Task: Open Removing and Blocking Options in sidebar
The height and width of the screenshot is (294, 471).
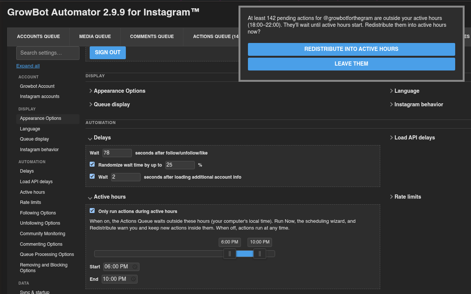Action: click(44, 268)
